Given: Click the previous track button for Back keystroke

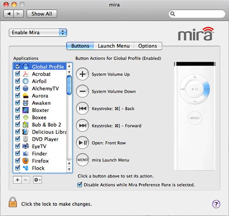Looking at the screenshot, I should [82, 108].
